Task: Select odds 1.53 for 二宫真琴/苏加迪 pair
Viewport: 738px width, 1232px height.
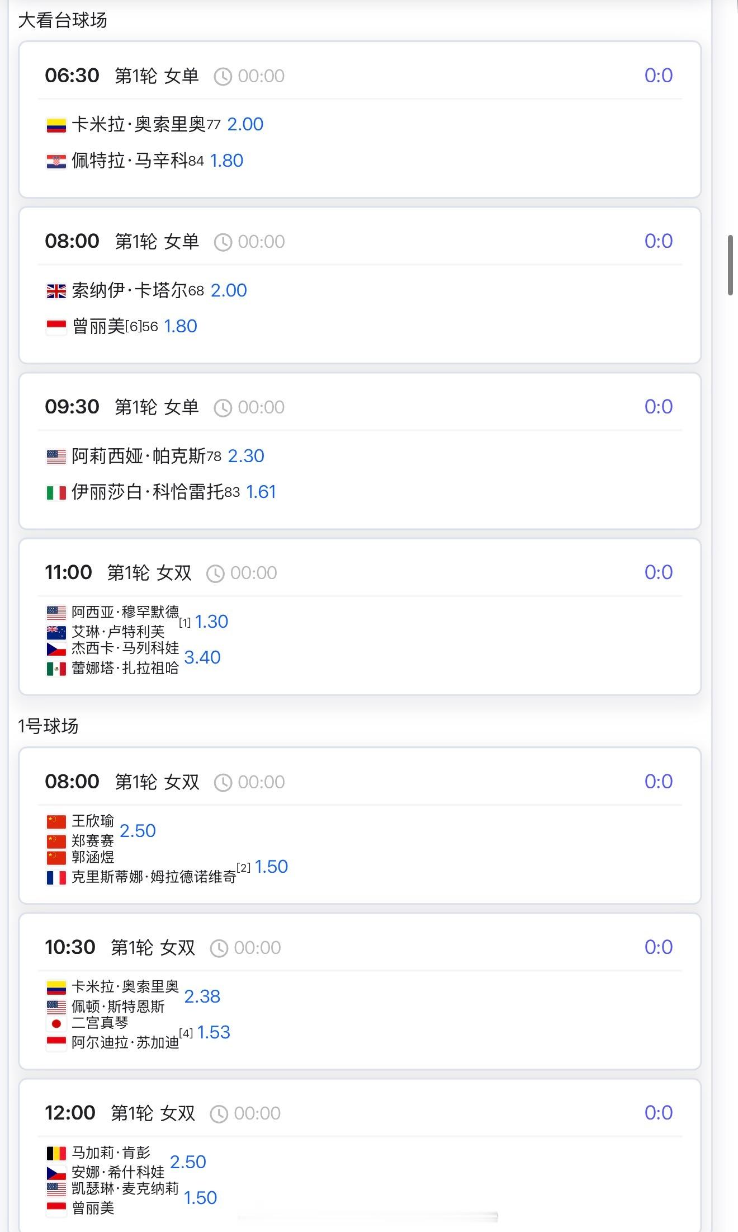Action: tap(214, 1032)
